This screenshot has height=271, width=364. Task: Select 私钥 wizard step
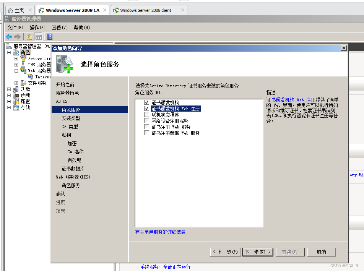click(67, 135)
